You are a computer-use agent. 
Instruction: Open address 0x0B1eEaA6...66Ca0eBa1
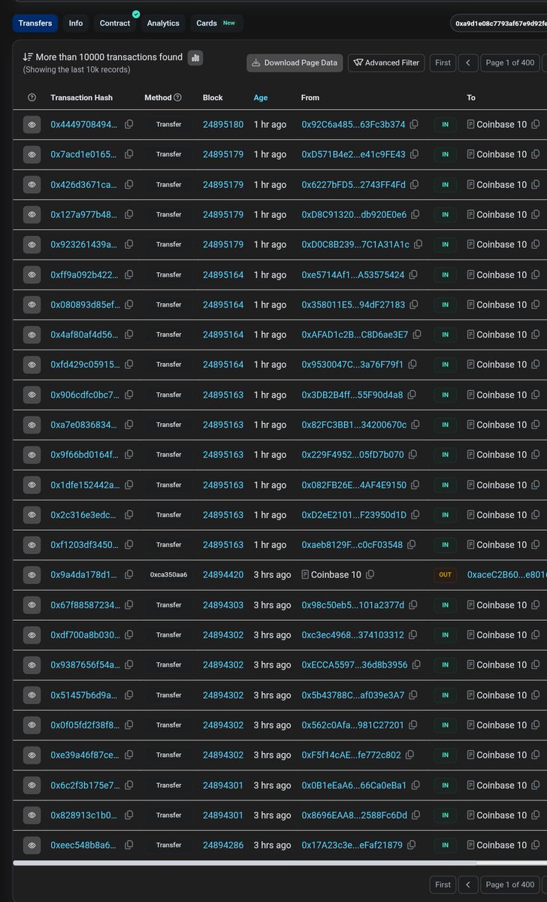point(354,785)
